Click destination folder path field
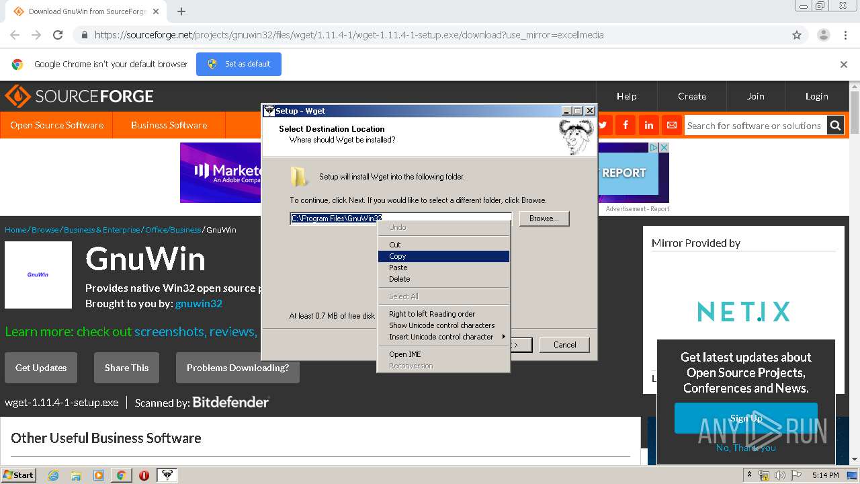 tap(400, 218)
